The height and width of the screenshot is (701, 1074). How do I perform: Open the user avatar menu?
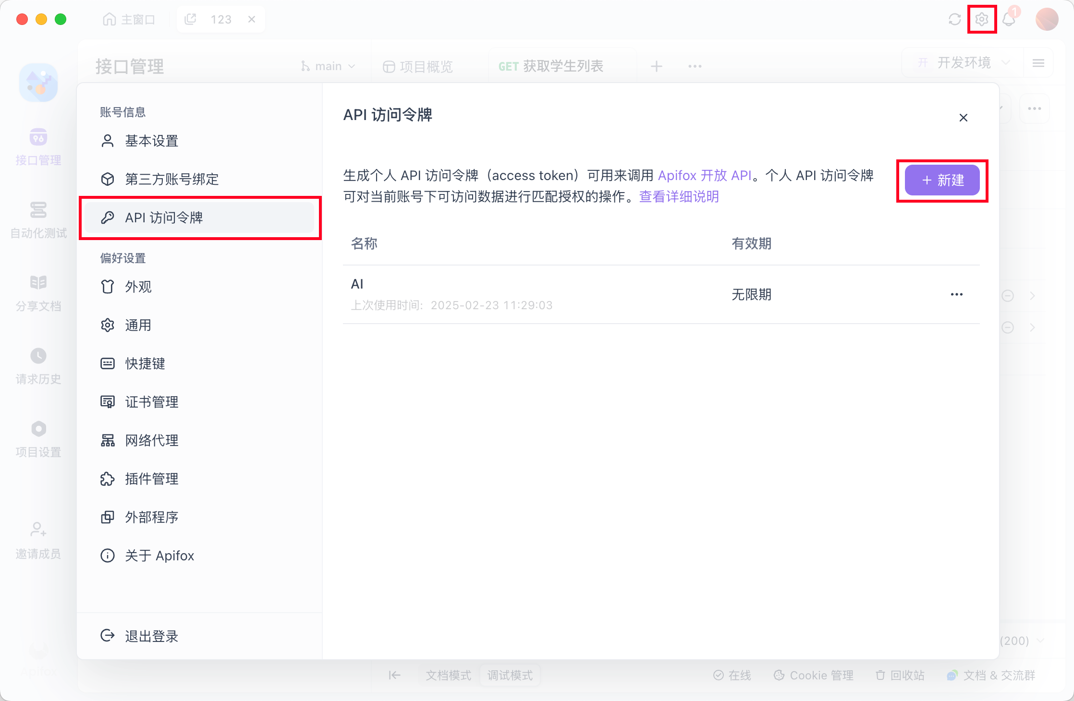point(1047,19)
